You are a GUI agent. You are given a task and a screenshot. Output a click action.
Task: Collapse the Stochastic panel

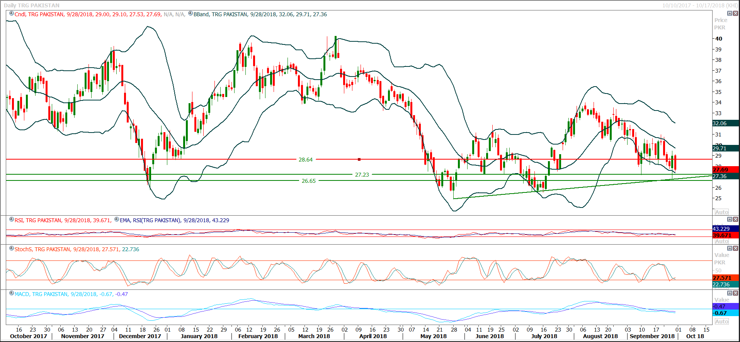click(730, 248)
